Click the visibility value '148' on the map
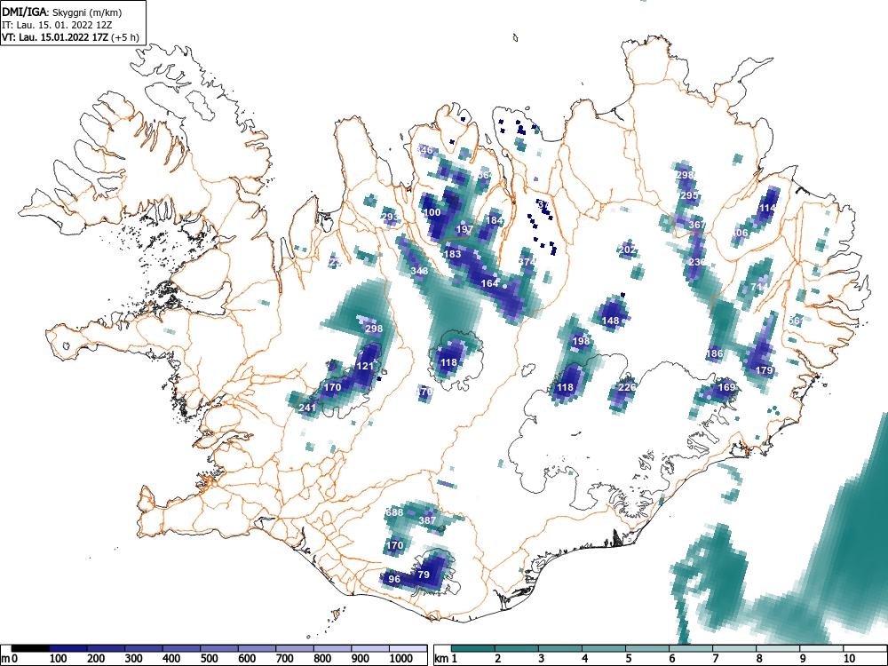 click(611, 321)
